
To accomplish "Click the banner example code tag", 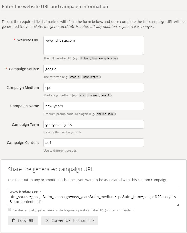I will tap(93, 95).
